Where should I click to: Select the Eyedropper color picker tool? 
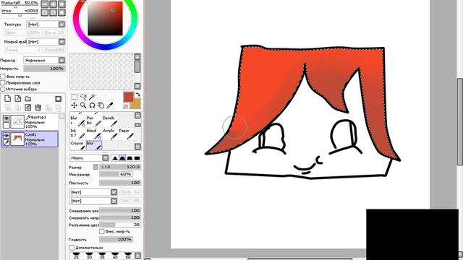click(110, 105)
